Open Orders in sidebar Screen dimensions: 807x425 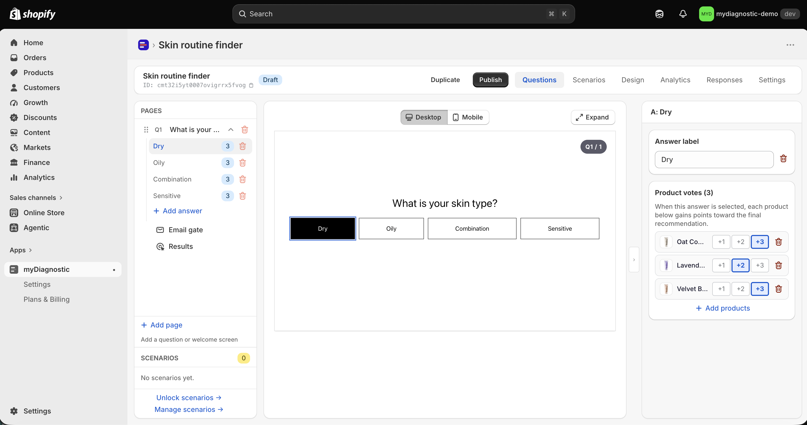tap(63, 57)
